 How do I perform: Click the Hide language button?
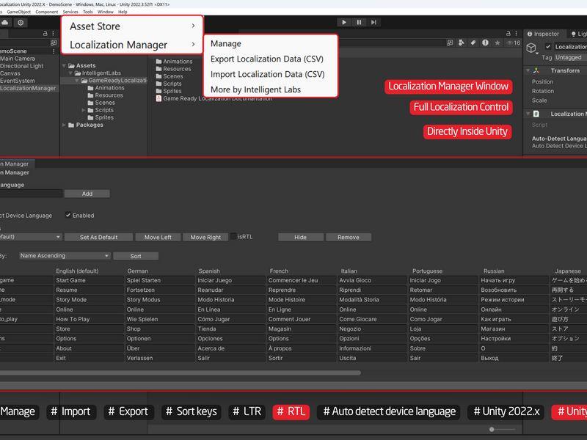point(301,237)
